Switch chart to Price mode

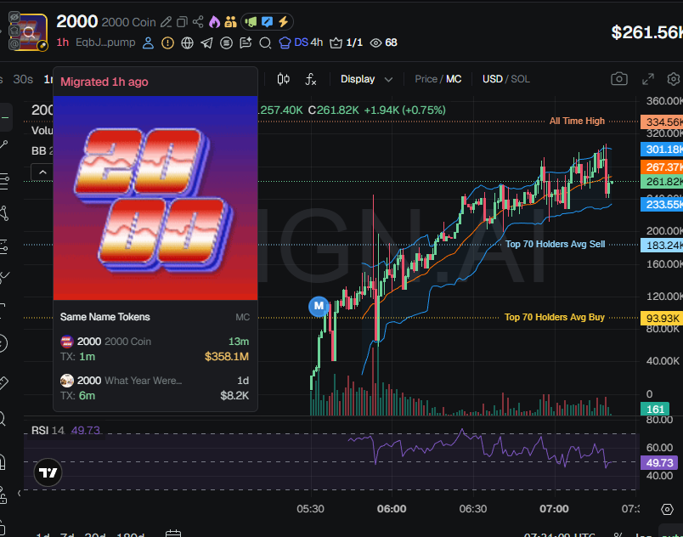(x=426, y=79)
